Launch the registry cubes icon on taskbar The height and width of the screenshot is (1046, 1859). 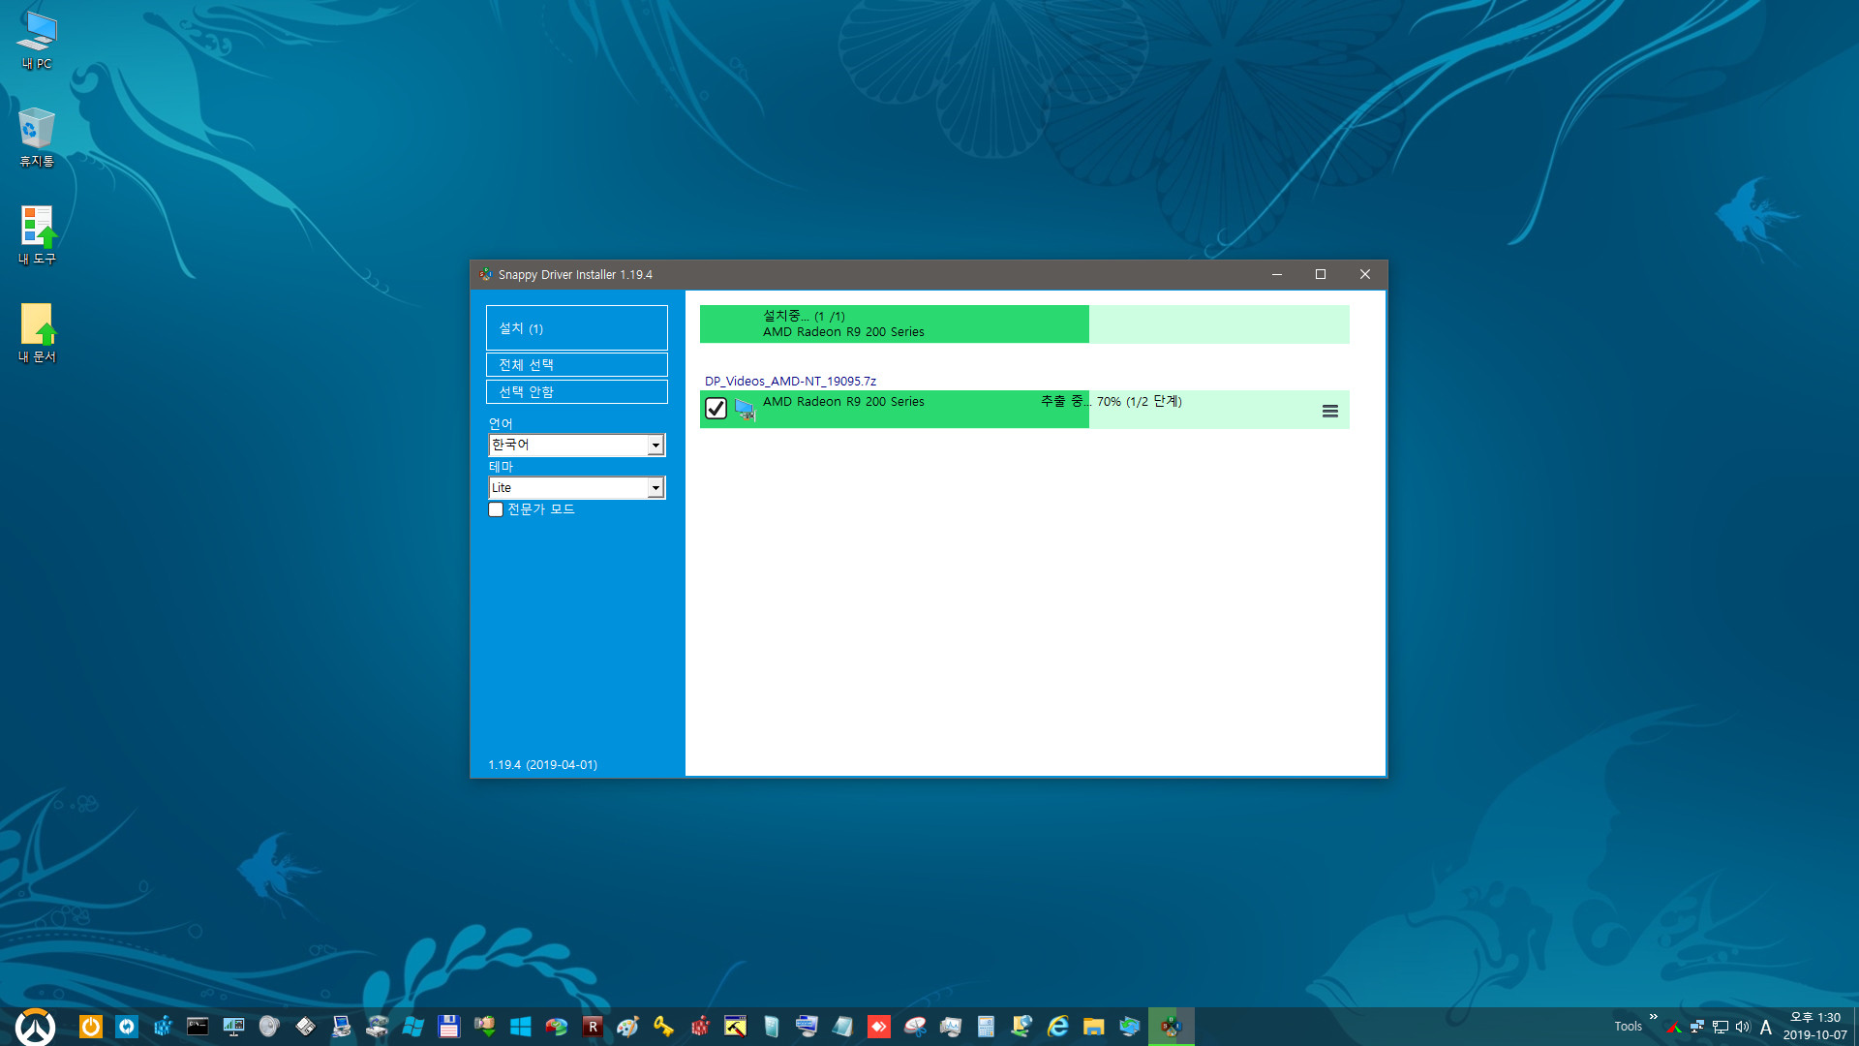(163, 1027)
